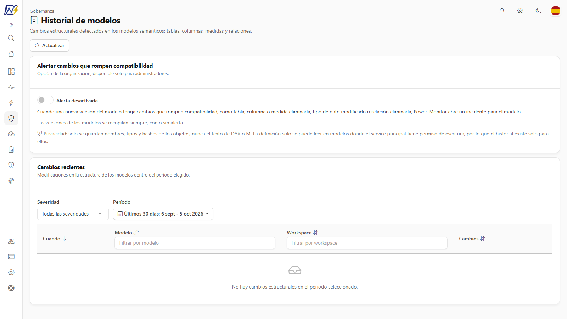
Task: Open the billing card icon in sidebar
Action: (11, 257)
